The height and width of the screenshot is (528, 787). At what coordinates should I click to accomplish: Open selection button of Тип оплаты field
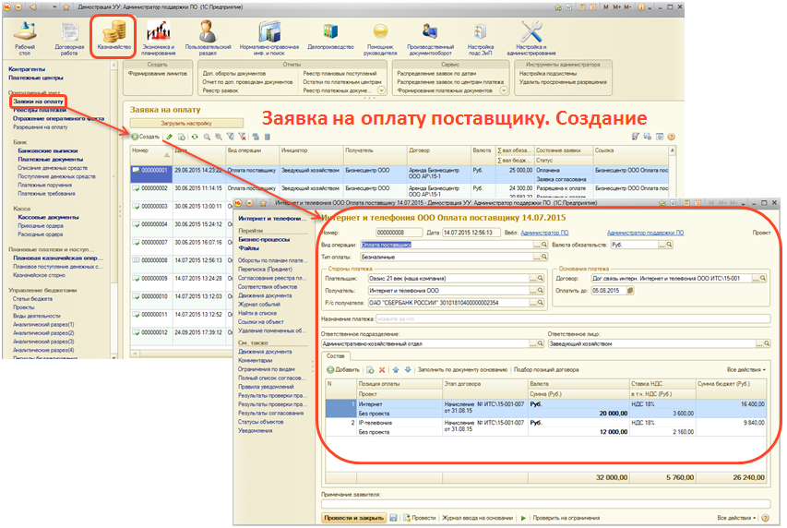[540, 258]
